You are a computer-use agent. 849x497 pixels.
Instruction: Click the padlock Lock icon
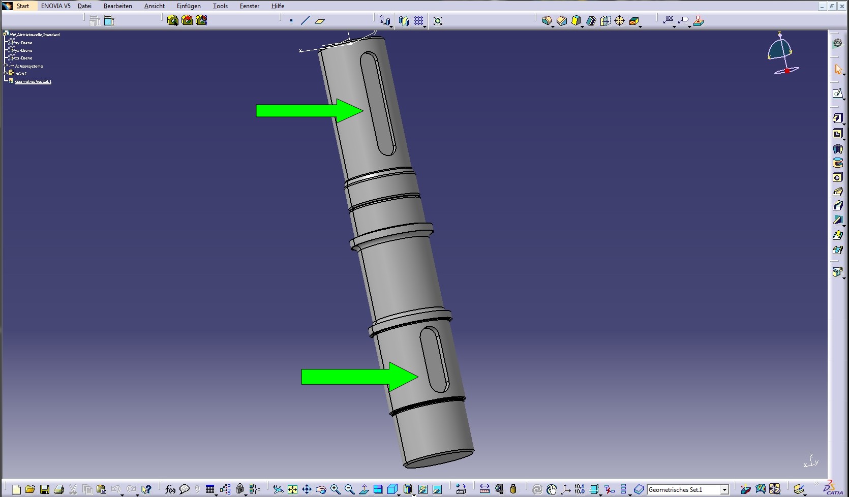tap(239, 489)
